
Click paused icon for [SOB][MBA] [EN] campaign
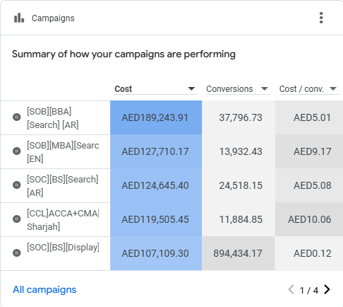click(17, 151)
